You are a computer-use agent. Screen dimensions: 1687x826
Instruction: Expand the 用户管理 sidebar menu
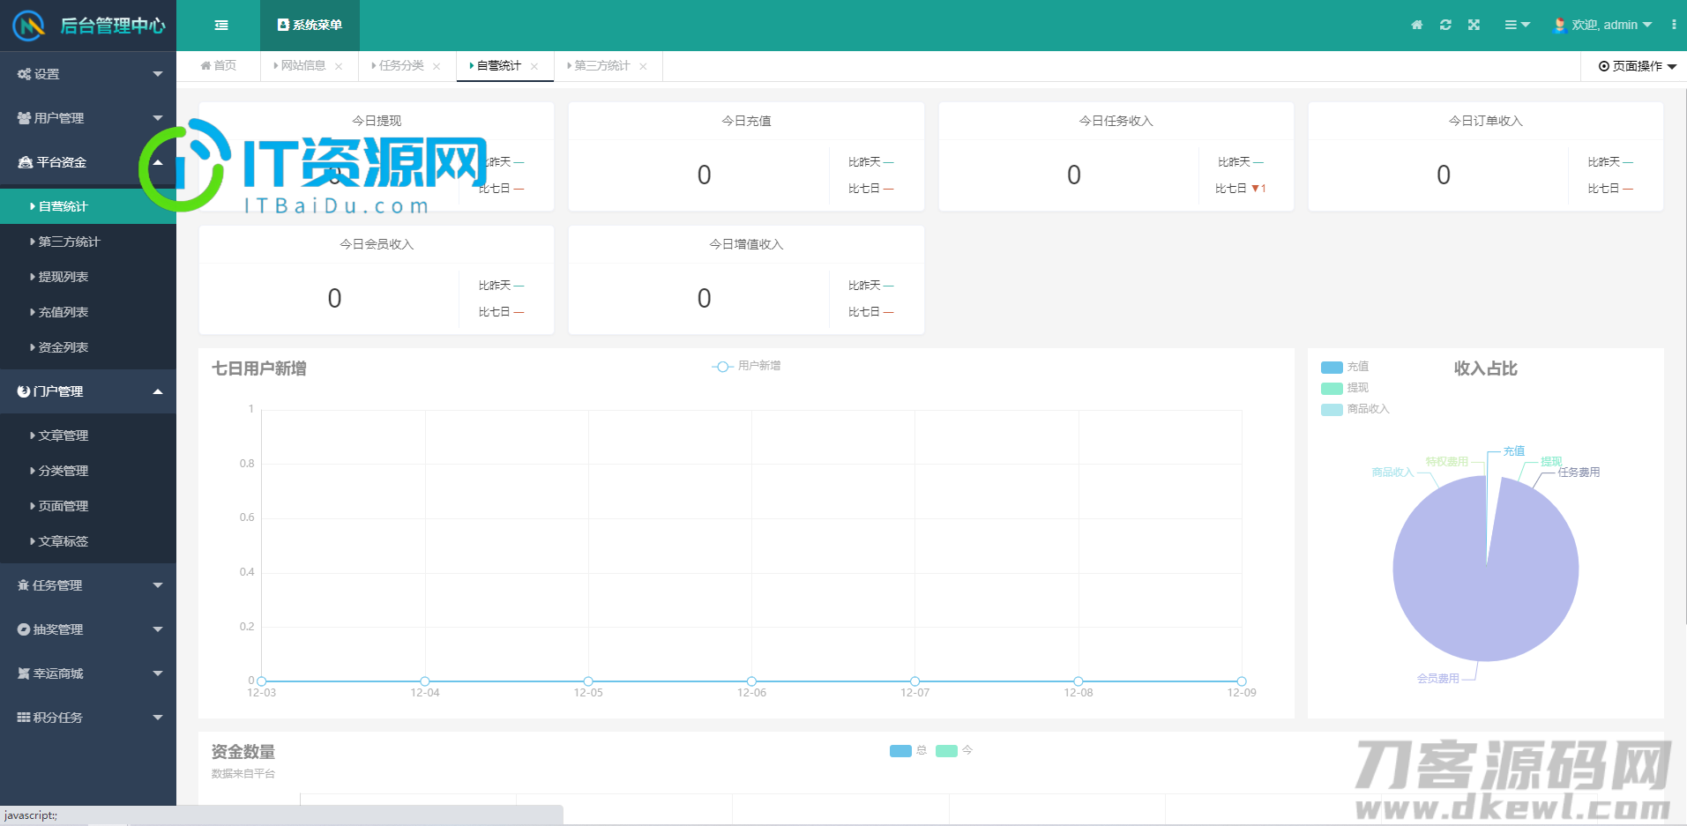pos(88,118)
